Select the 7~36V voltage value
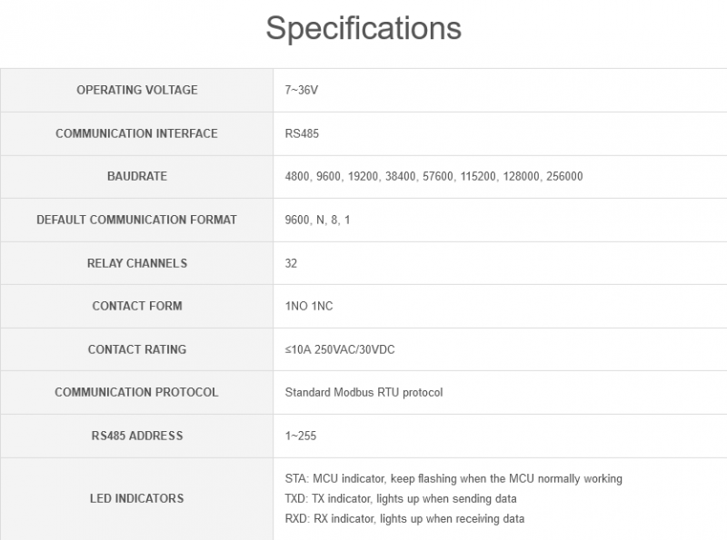 click(300, 90)
